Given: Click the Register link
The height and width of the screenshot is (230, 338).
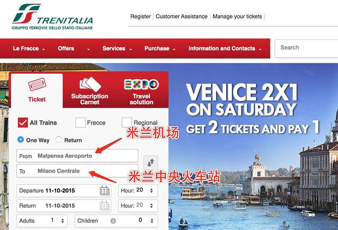Looking at the screenshot, I should (x=140, y=16).
